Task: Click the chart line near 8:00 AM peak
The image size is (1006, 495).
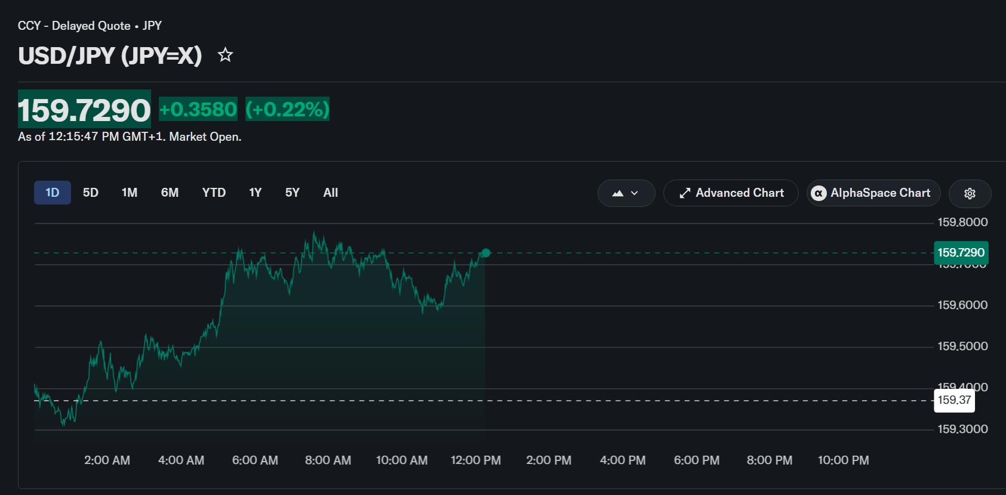Action: [x=315, y=233]
